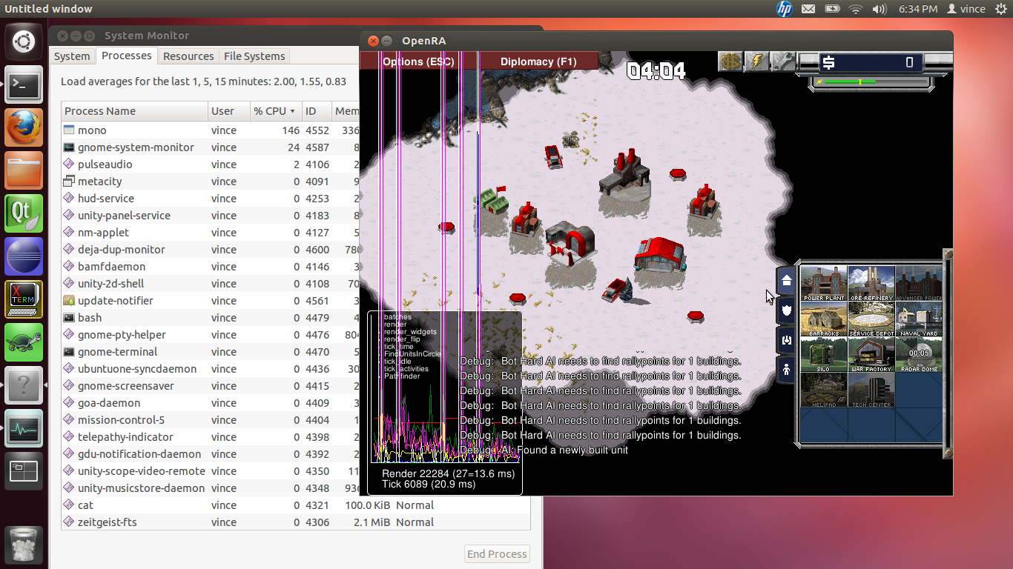
Task: Select the mono process row
Action: pos(211,130)
